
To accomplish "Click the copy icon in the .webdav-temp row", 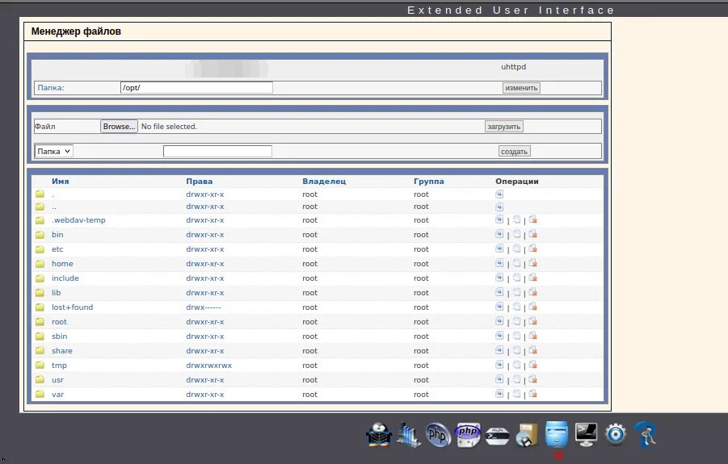I will tap(516, 219).
